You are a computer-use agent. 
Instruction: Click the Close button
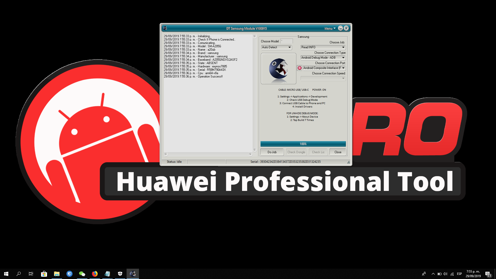338,152
